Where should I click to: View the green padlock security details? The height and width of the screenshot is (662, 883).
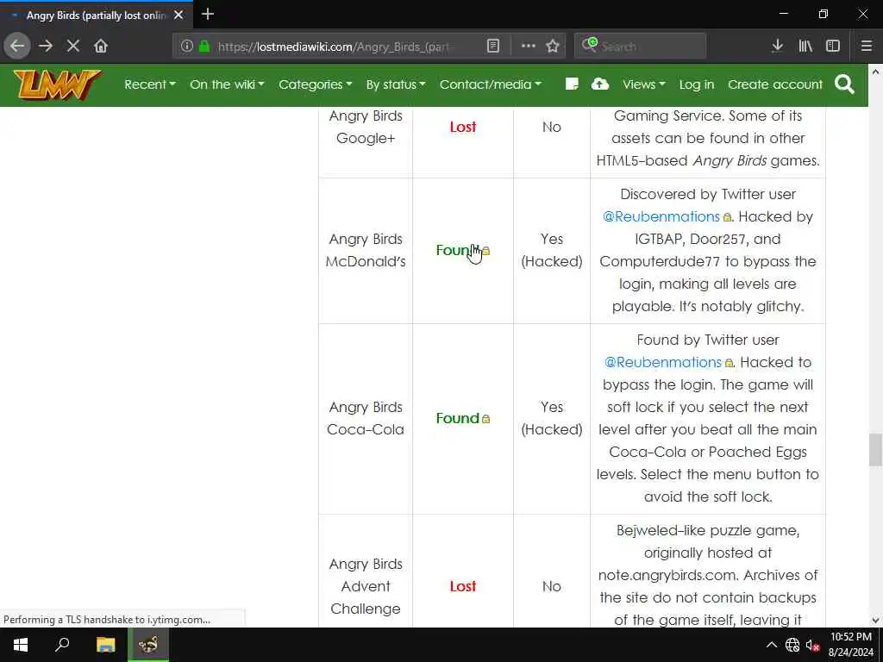click(204, 47)
